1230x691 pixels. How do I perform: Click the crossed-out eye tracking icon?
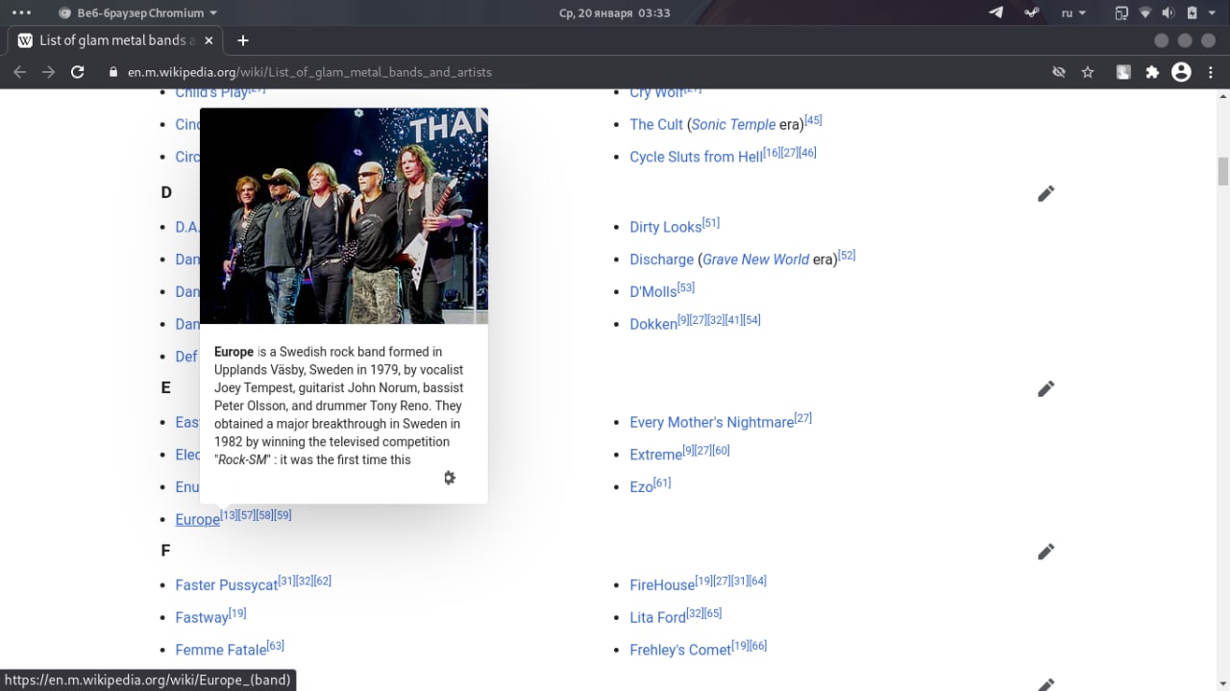pyautogui.click(x=1059, y=72)
